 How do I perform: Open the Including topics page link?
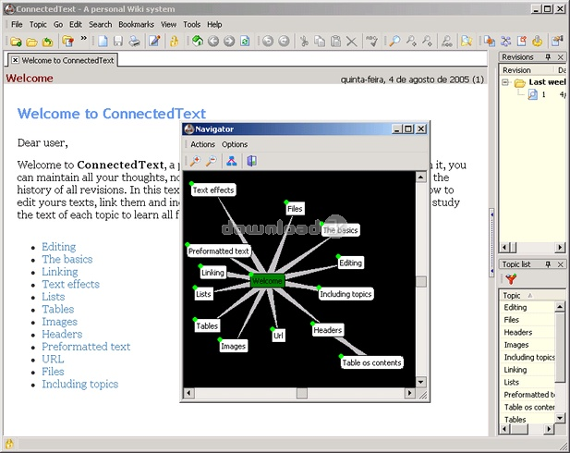[x=80, y=385]
